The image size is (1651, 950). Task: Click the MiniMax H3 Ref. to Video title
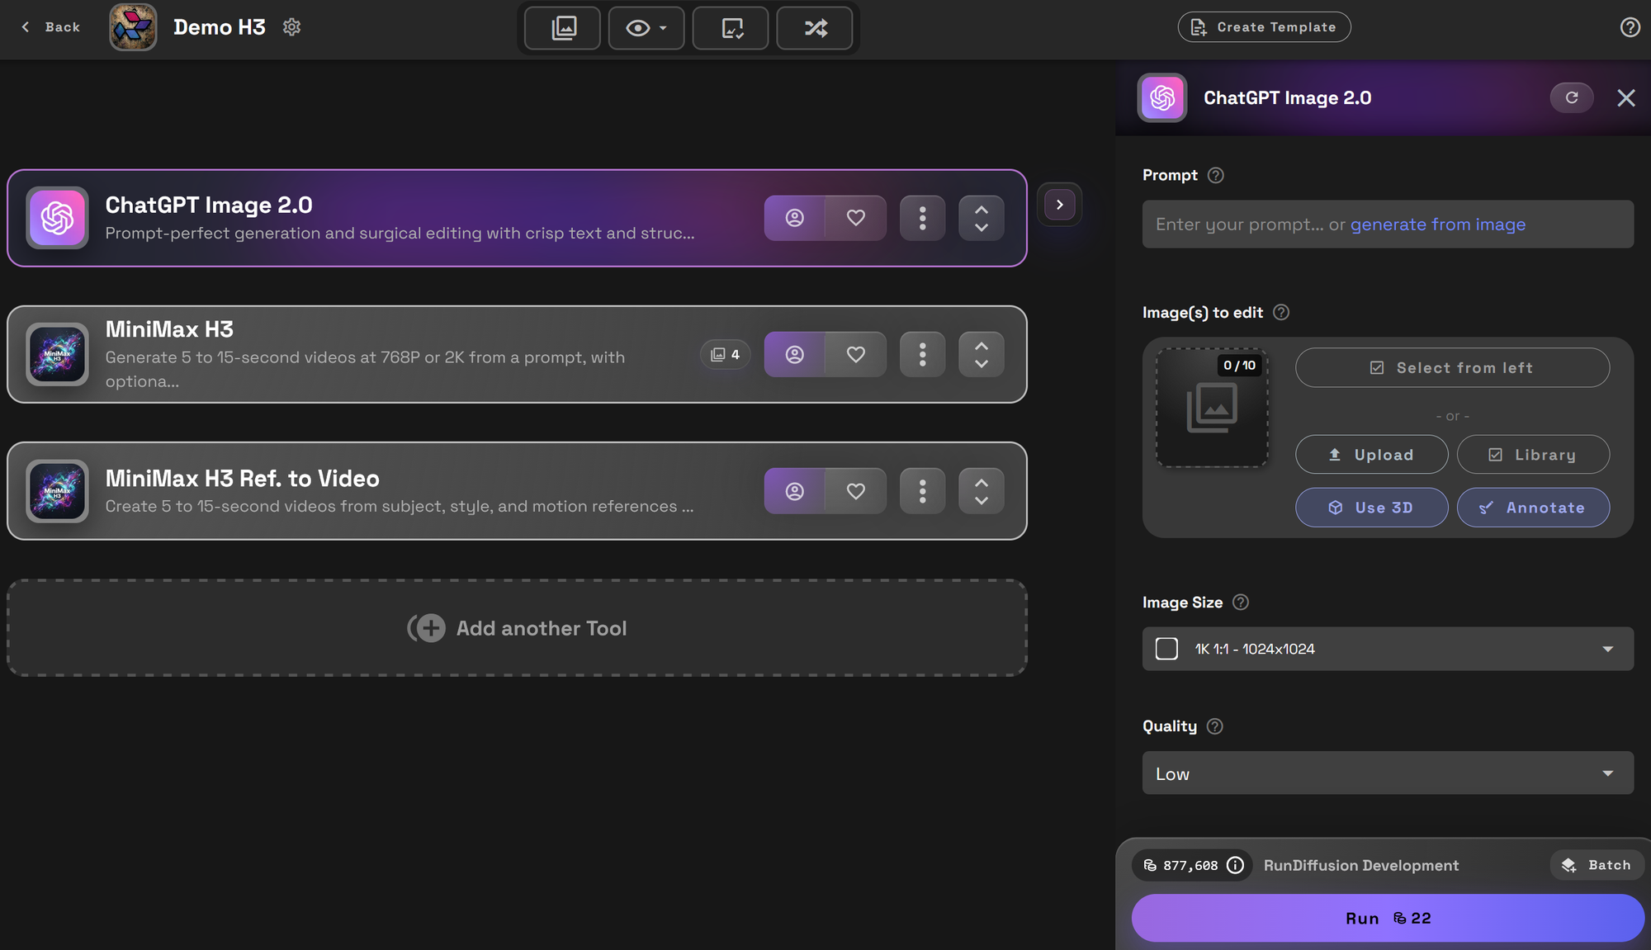tap(243, 479)
